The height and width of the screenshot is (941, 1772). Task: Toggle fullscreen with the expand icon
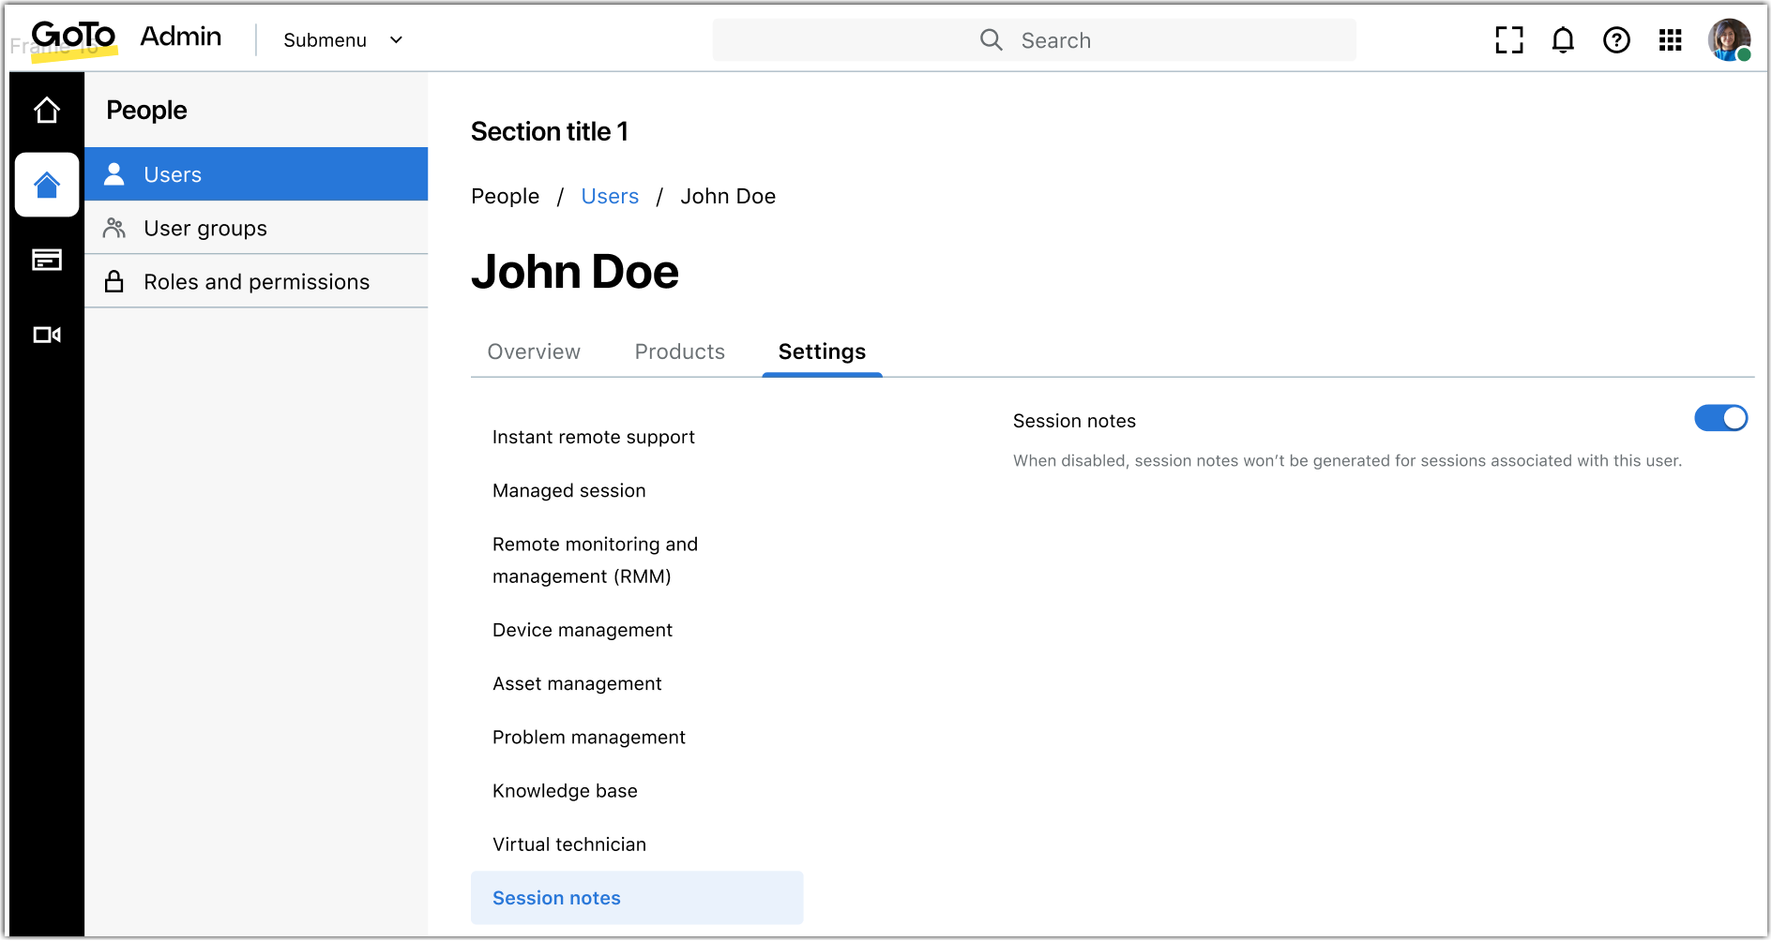[1508, 40]
